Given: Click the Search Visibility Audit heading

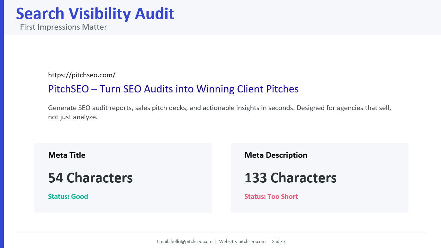Looking at the screenshot, I should point(95,14).
